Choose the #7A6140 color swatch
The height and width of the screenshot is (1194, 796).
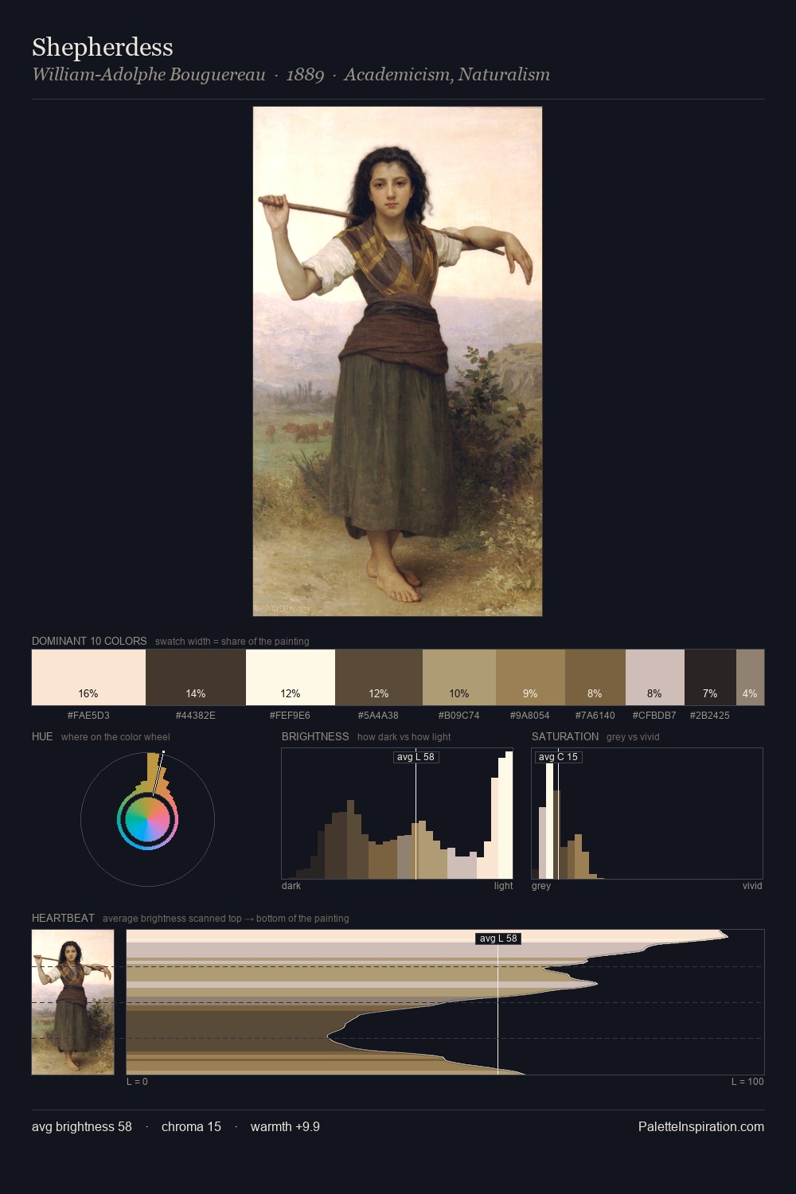click(x=595, y=677)
